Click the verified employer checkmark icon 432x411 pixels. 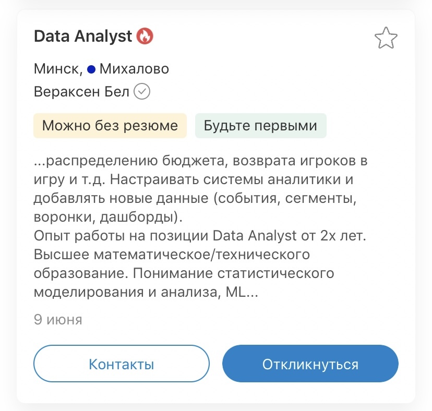pos(142,91)
